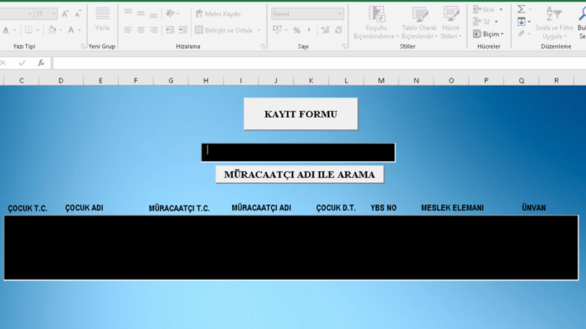
Task: Select column M header
Action: (381, 80)
